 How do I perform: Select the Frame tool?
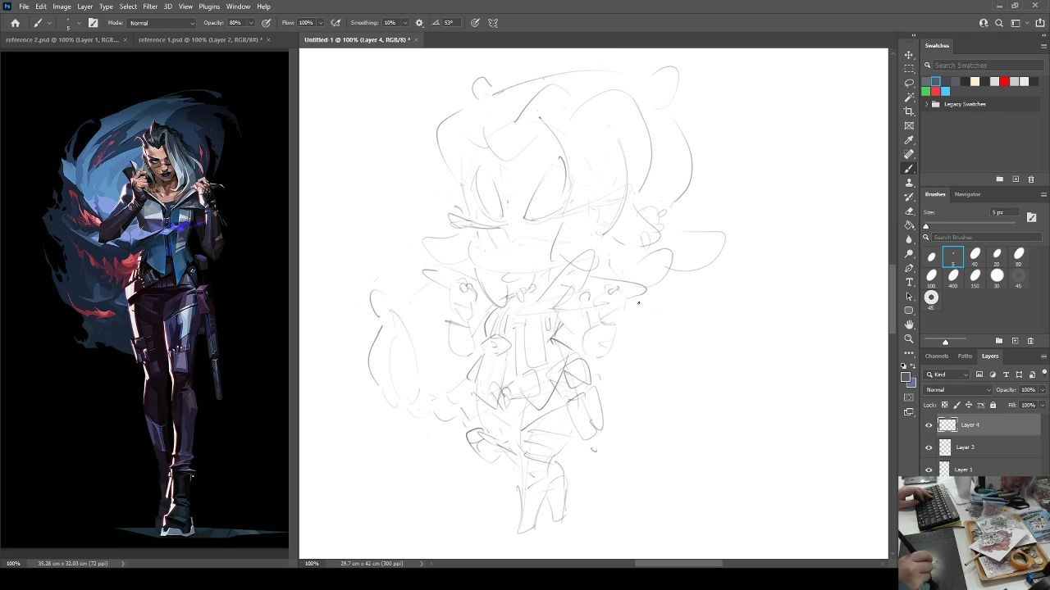coord(909,125)
